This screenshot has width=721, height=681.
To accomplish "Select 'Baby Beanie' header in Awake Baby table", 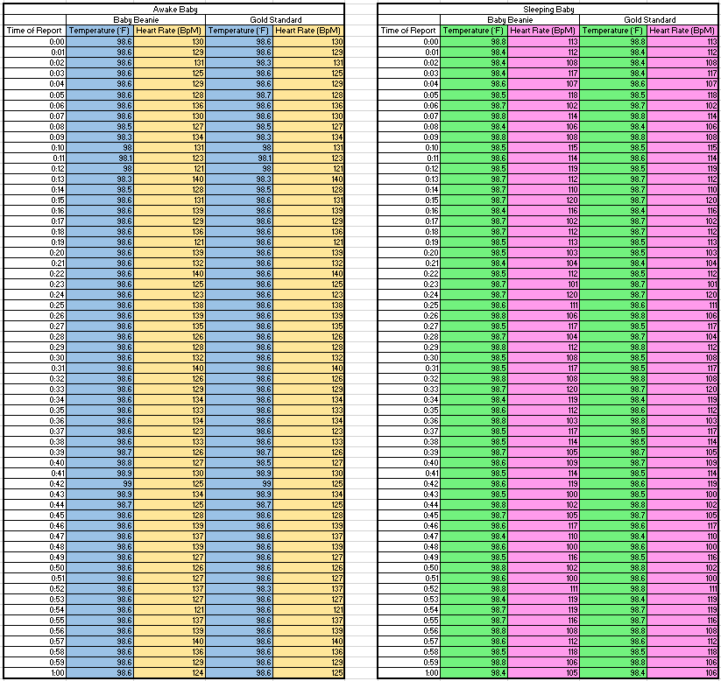I will click(136, 19).
